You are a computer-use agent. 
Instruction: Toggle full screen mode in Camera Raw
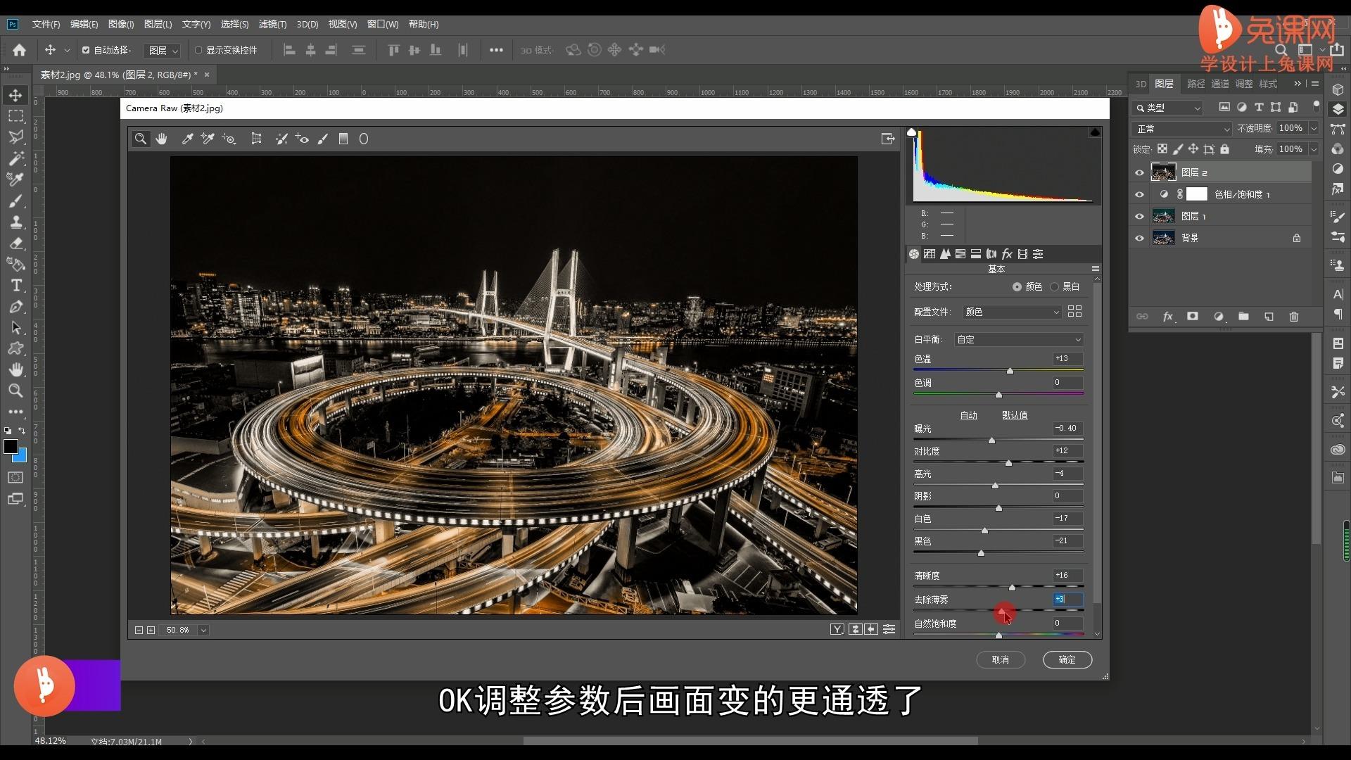[888, 139]
